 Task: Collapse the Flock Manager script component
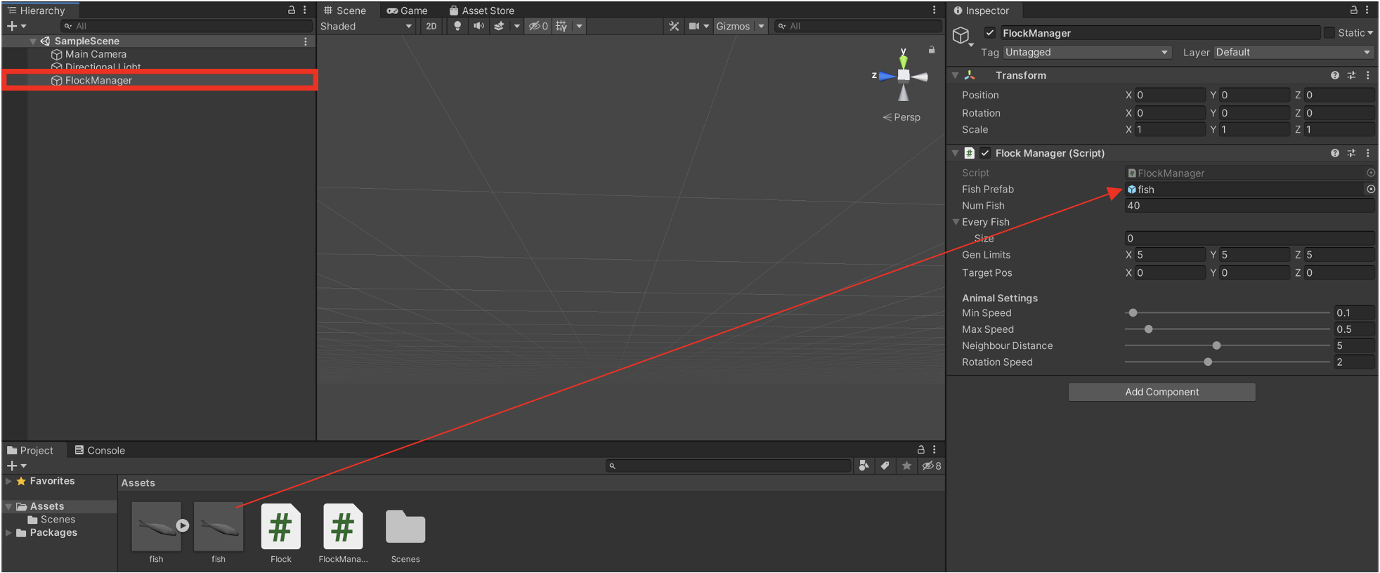pos(955,153)
